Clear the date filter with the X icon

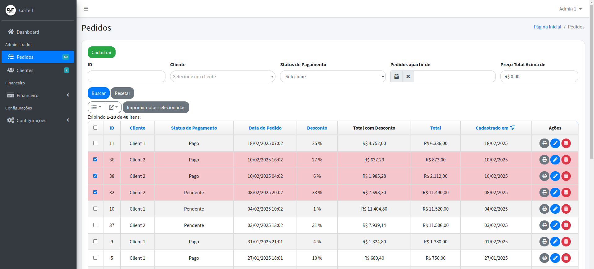pos(408,76)
